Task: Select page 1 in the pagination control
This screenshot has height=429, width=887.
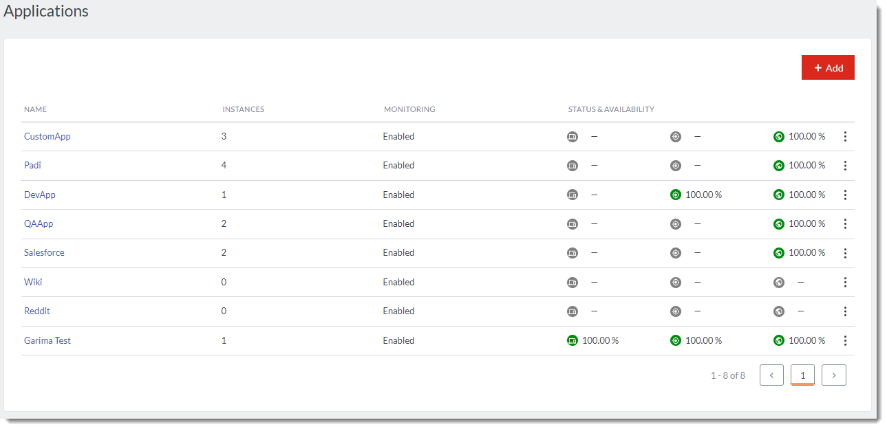Action: (x=802, y=375)
